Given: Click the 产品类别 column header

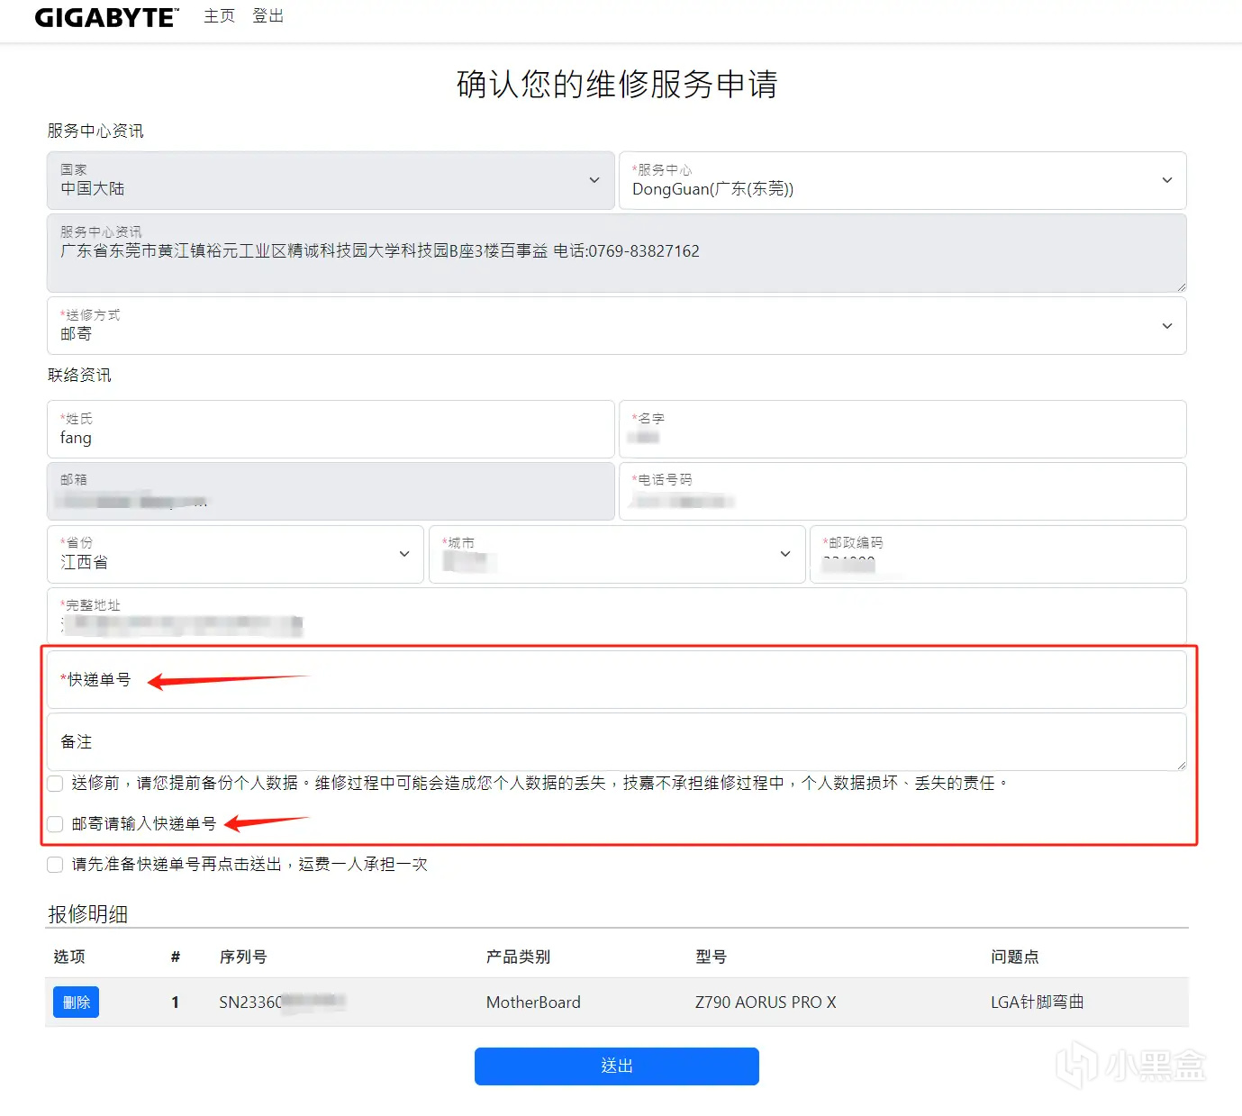Looking at the screenshot, I should (518, 957).
